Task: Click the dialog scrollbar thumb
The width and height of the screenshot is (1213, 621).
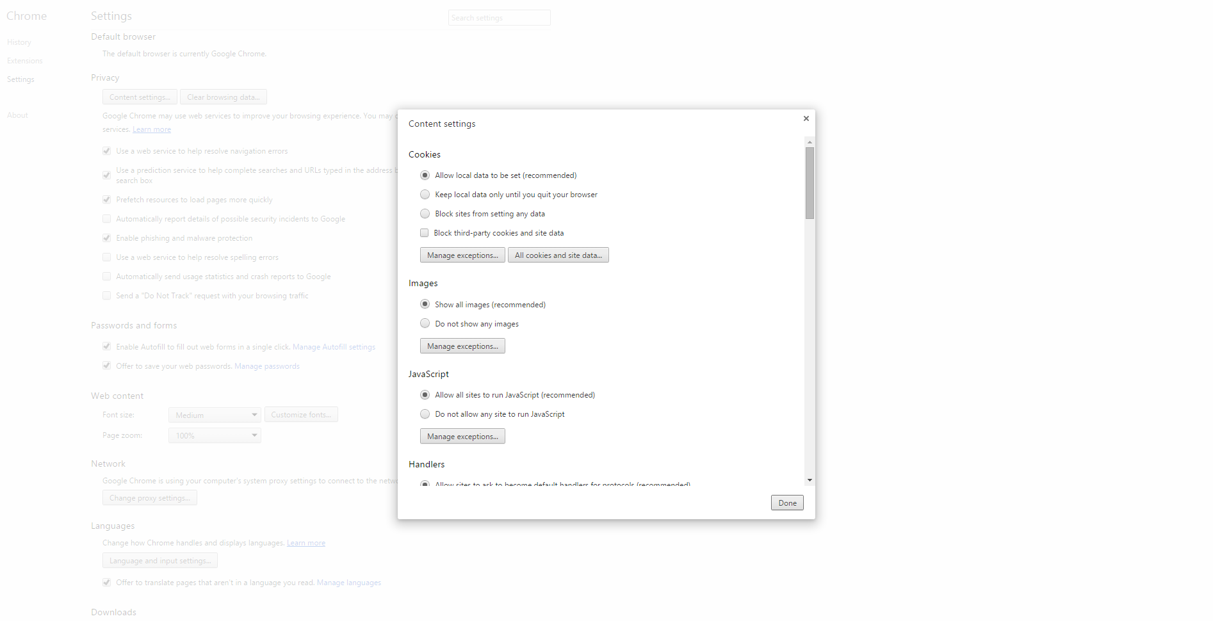Action: (810, 183)
